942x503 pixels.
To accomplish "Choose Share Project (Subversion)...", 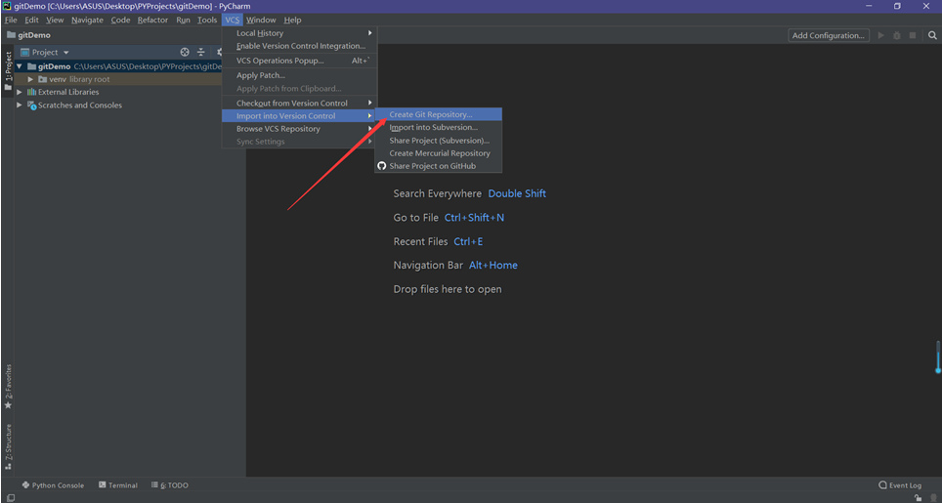I will (x=438, y=141).
